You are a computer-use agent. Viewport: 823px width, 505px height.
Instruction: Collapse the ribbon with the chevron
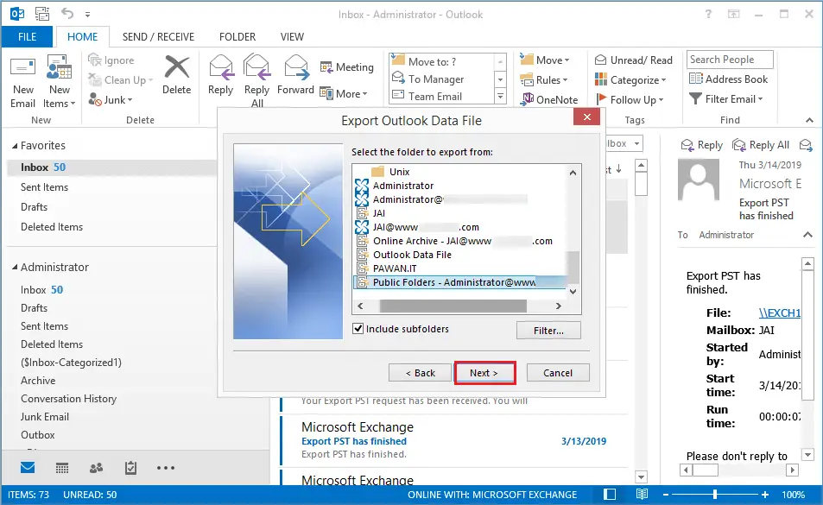(x=809, y=121)
